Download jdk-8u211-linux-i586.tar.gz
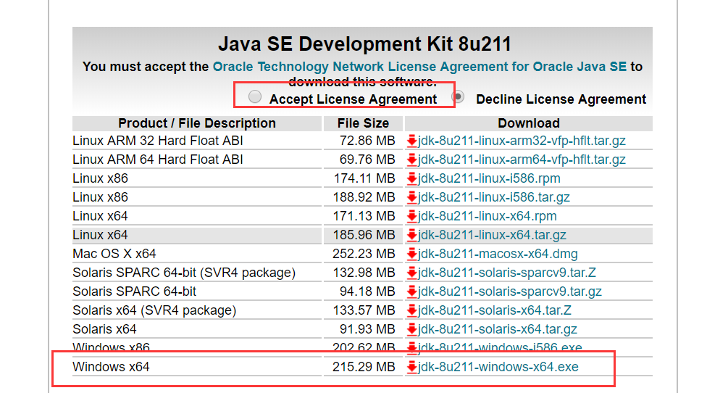Viewport: 707px width, 393px height. pyautogui.click(x=494, y=198)
